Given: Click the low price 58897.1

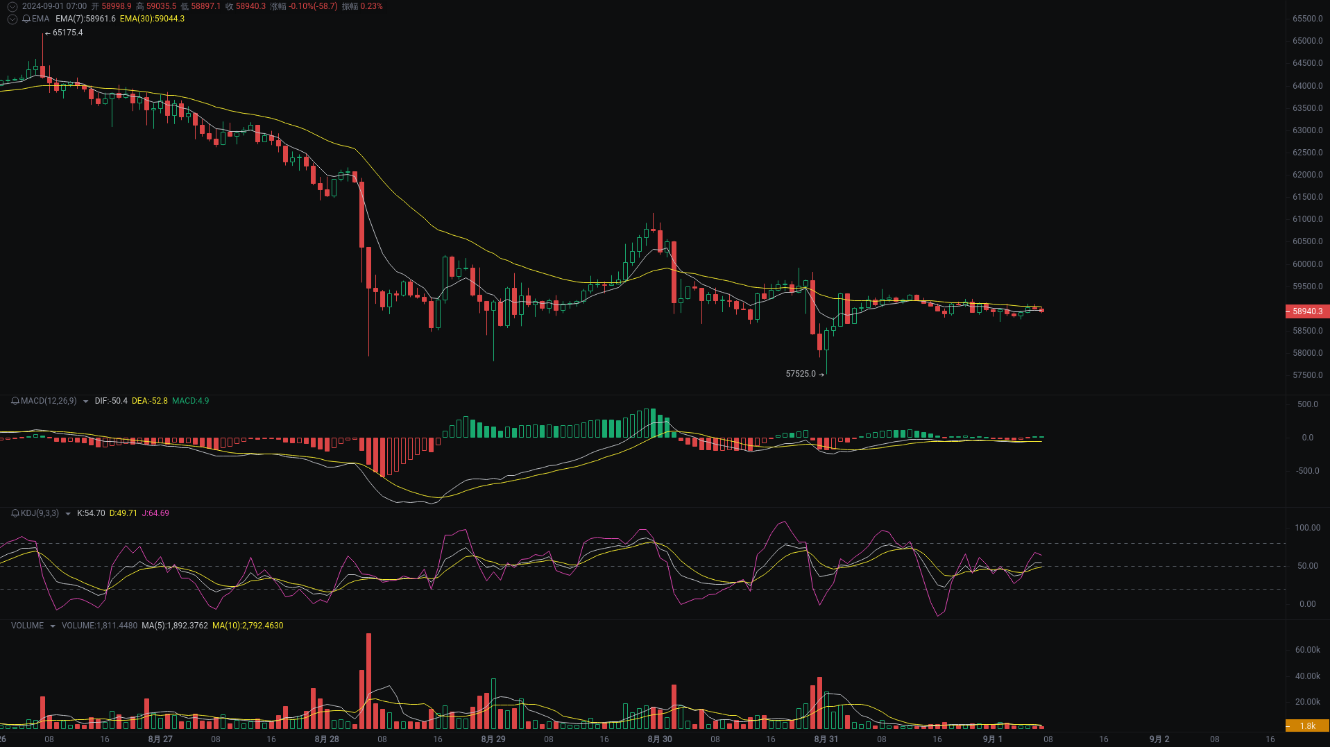Looking at the screenshot, I should (205, 6).
